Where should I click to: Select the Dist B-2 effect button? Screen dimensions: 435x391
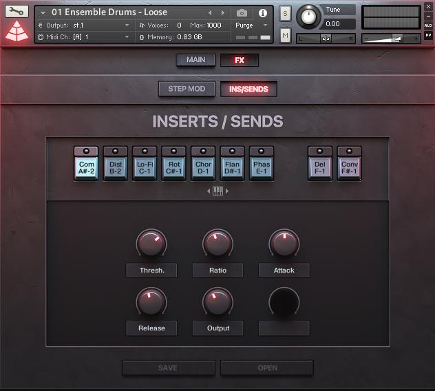(116, 167)
